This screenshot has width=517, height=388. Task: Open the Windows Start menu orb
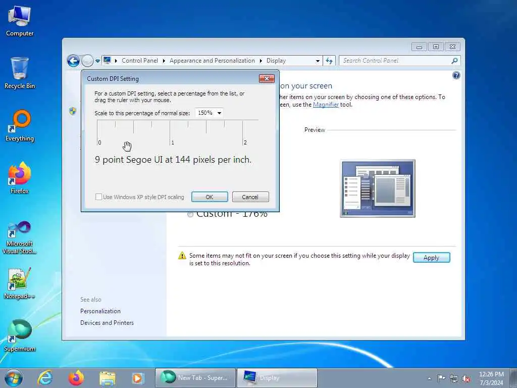pyautogui.click(x=14, y=378)
